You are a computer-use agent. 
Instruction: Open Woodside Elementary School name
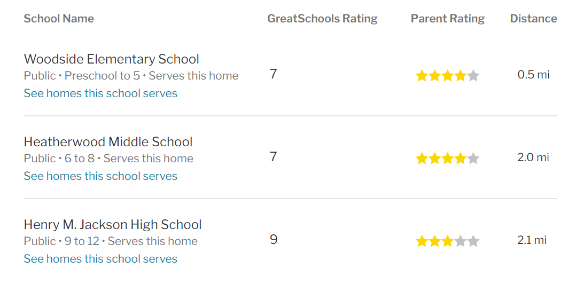click(112, 59)
